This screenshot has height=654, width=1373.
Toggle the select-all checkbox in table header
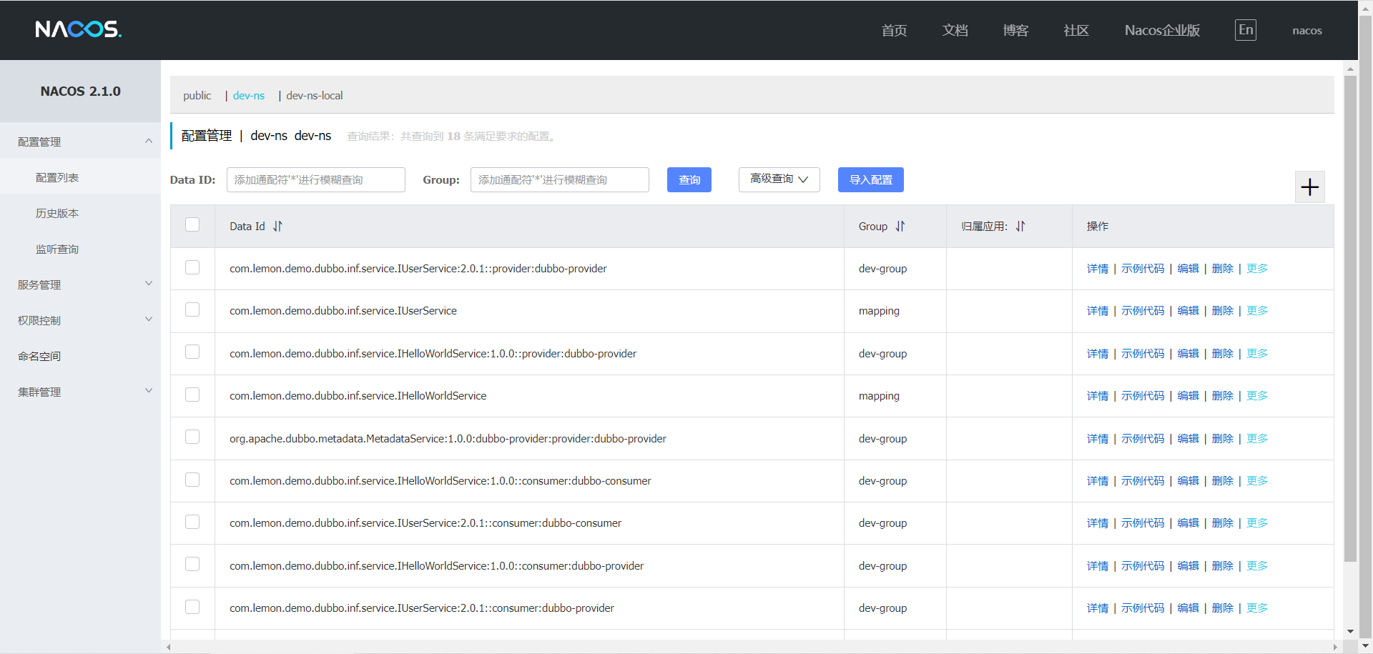pyautogui.click(x=192, y=225)
